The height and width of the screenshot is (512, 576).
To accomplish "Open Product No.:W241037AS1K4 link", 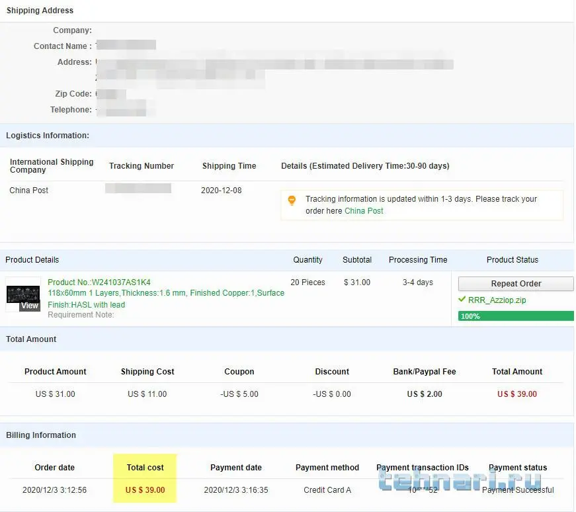I will pyautogui.click(x=99, y=282).
